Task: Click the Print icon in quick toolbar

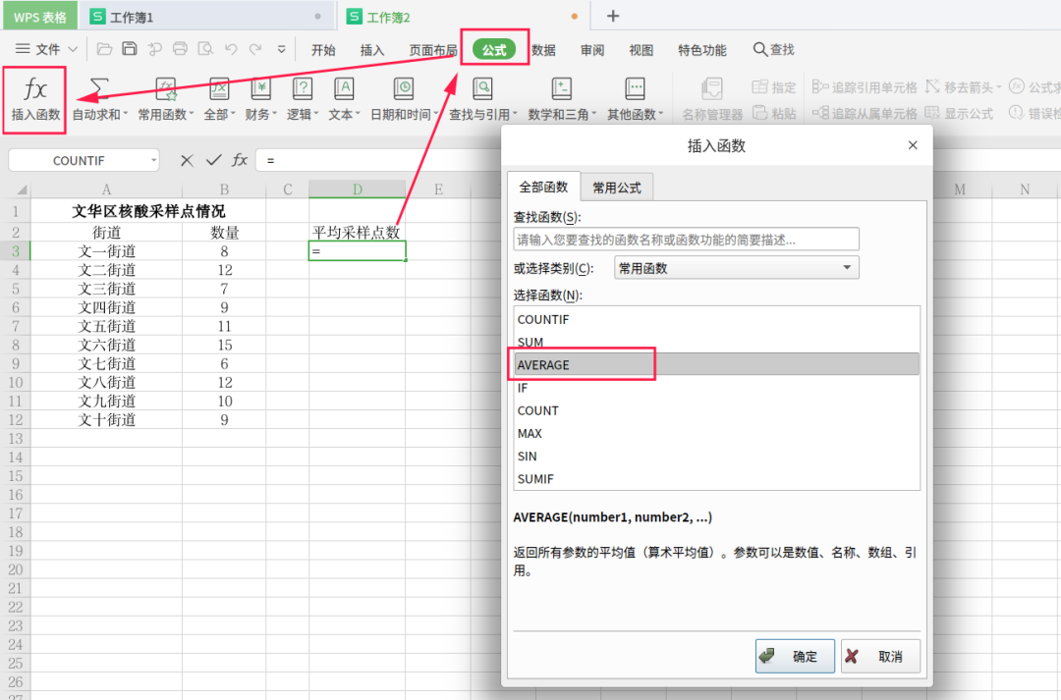Action: [180, 49]
